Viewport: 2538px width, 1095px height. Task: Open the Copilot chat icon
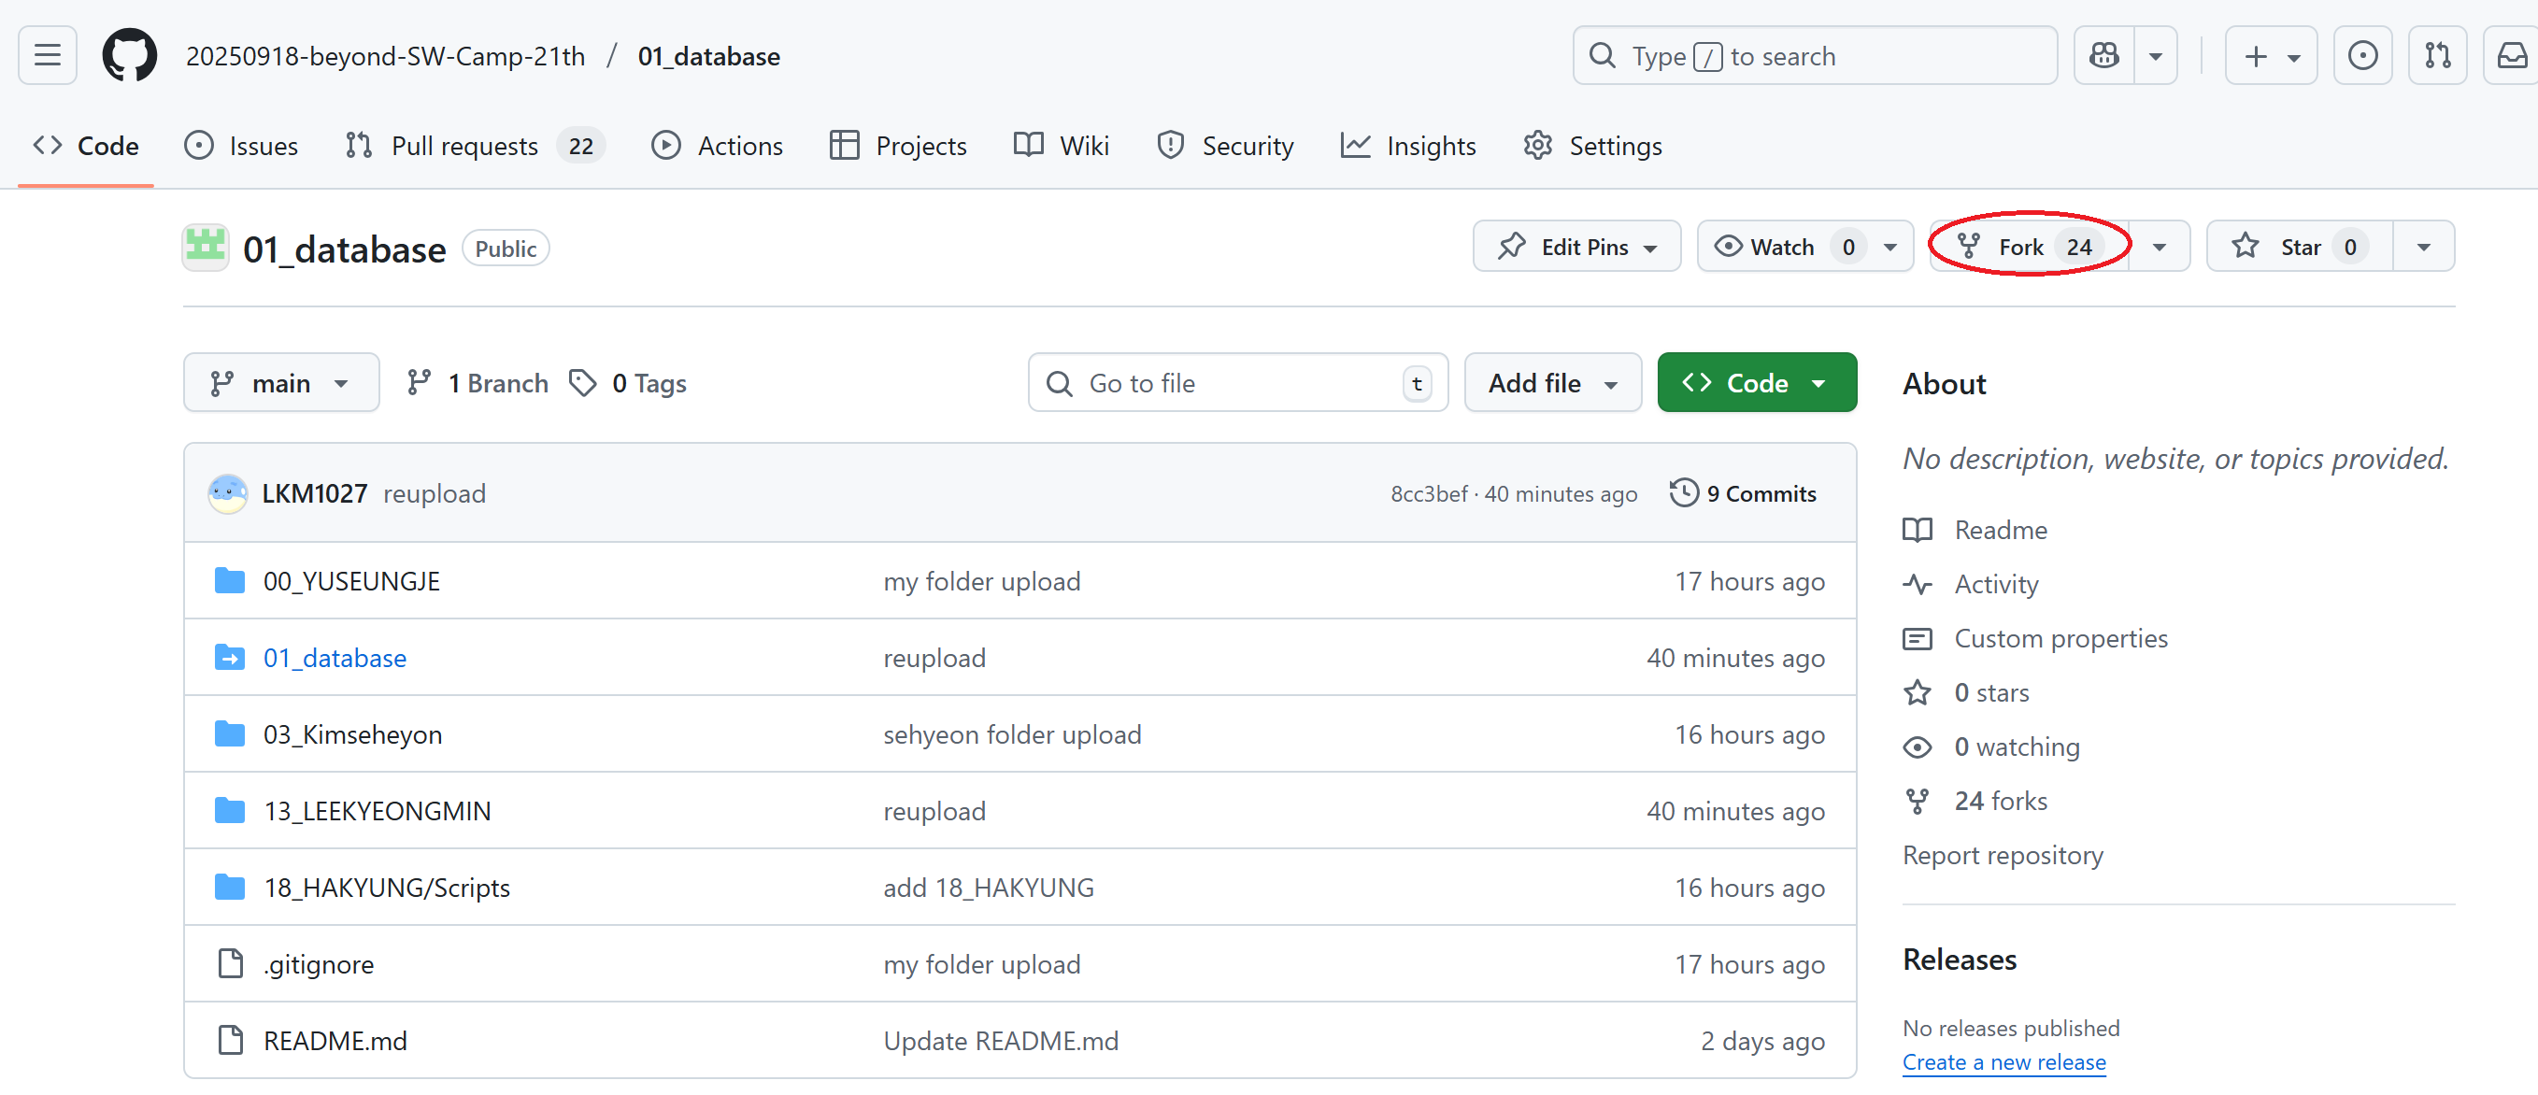pyautogui.click(x=2103, y=55)
